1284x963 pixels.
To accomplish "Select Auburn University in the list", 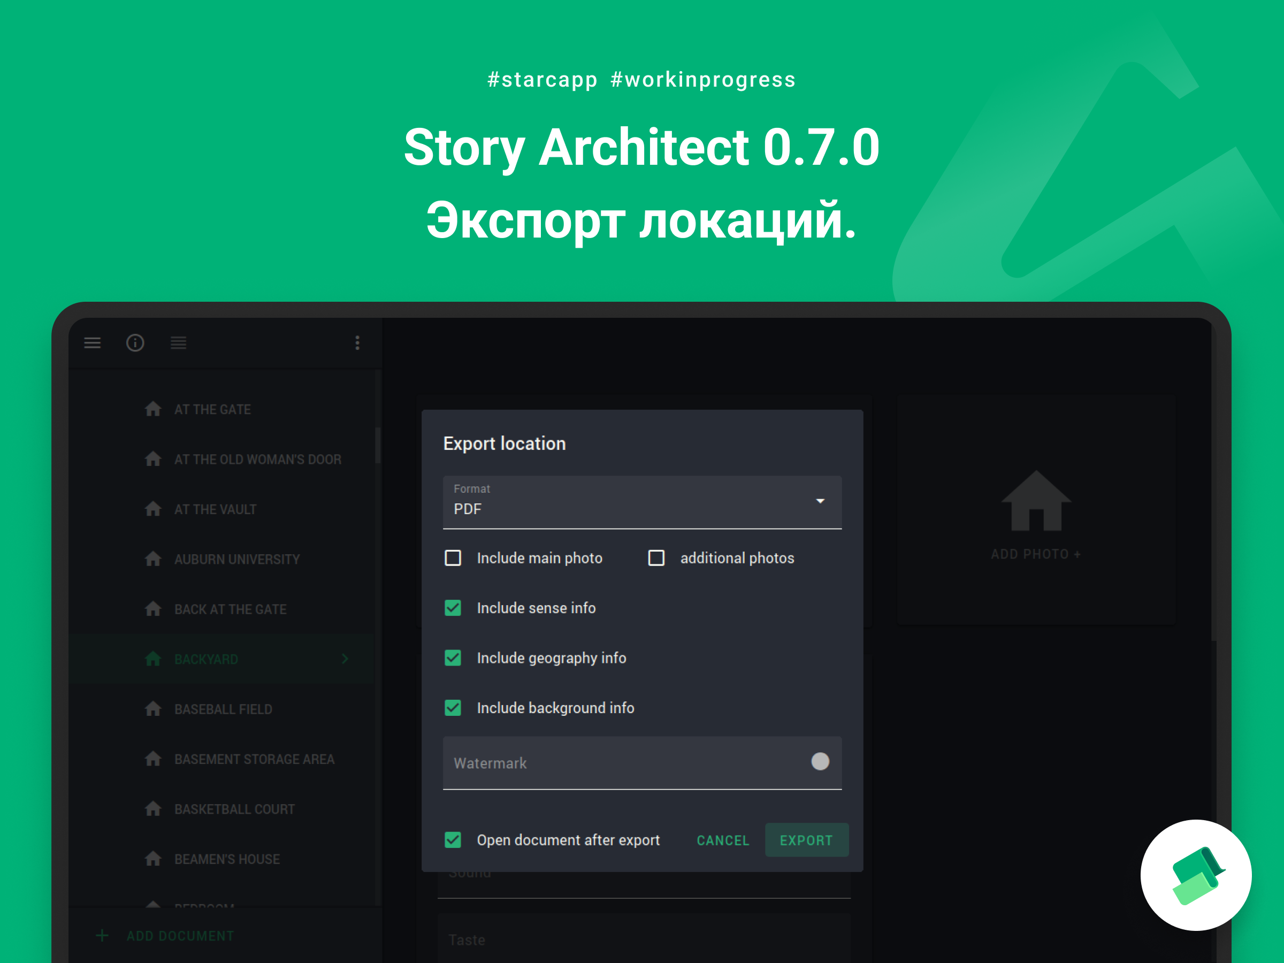I will tap(237, 559).
